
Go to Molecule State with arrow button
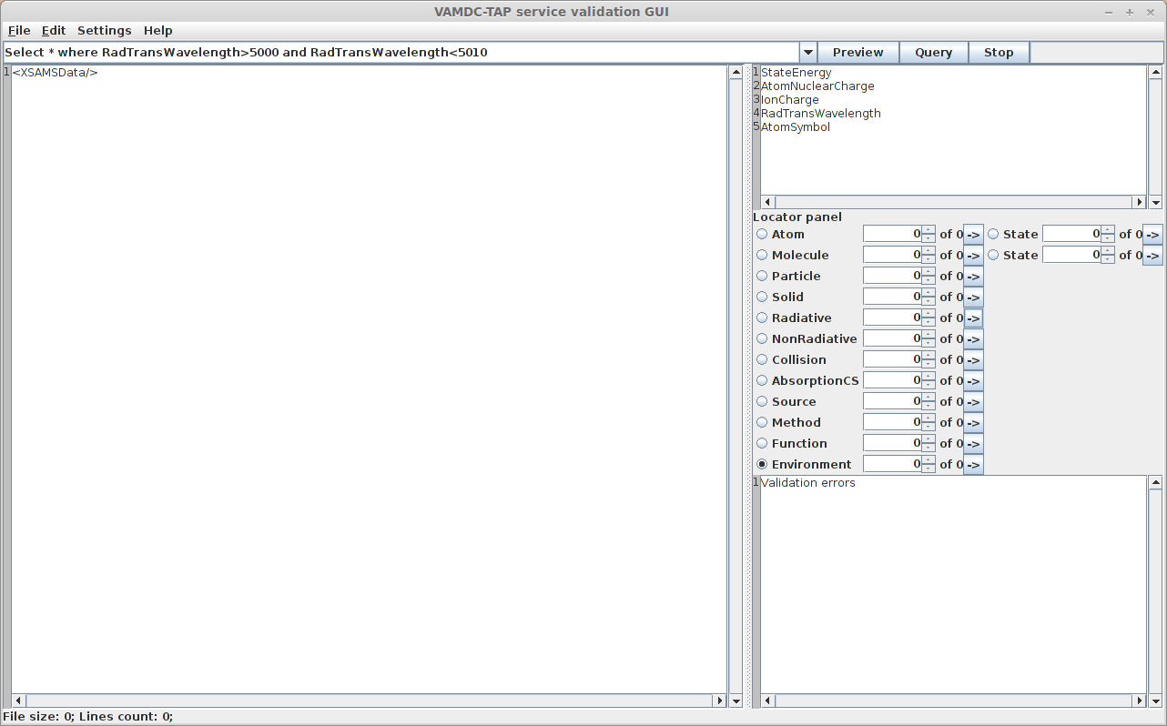(1152, 255)
